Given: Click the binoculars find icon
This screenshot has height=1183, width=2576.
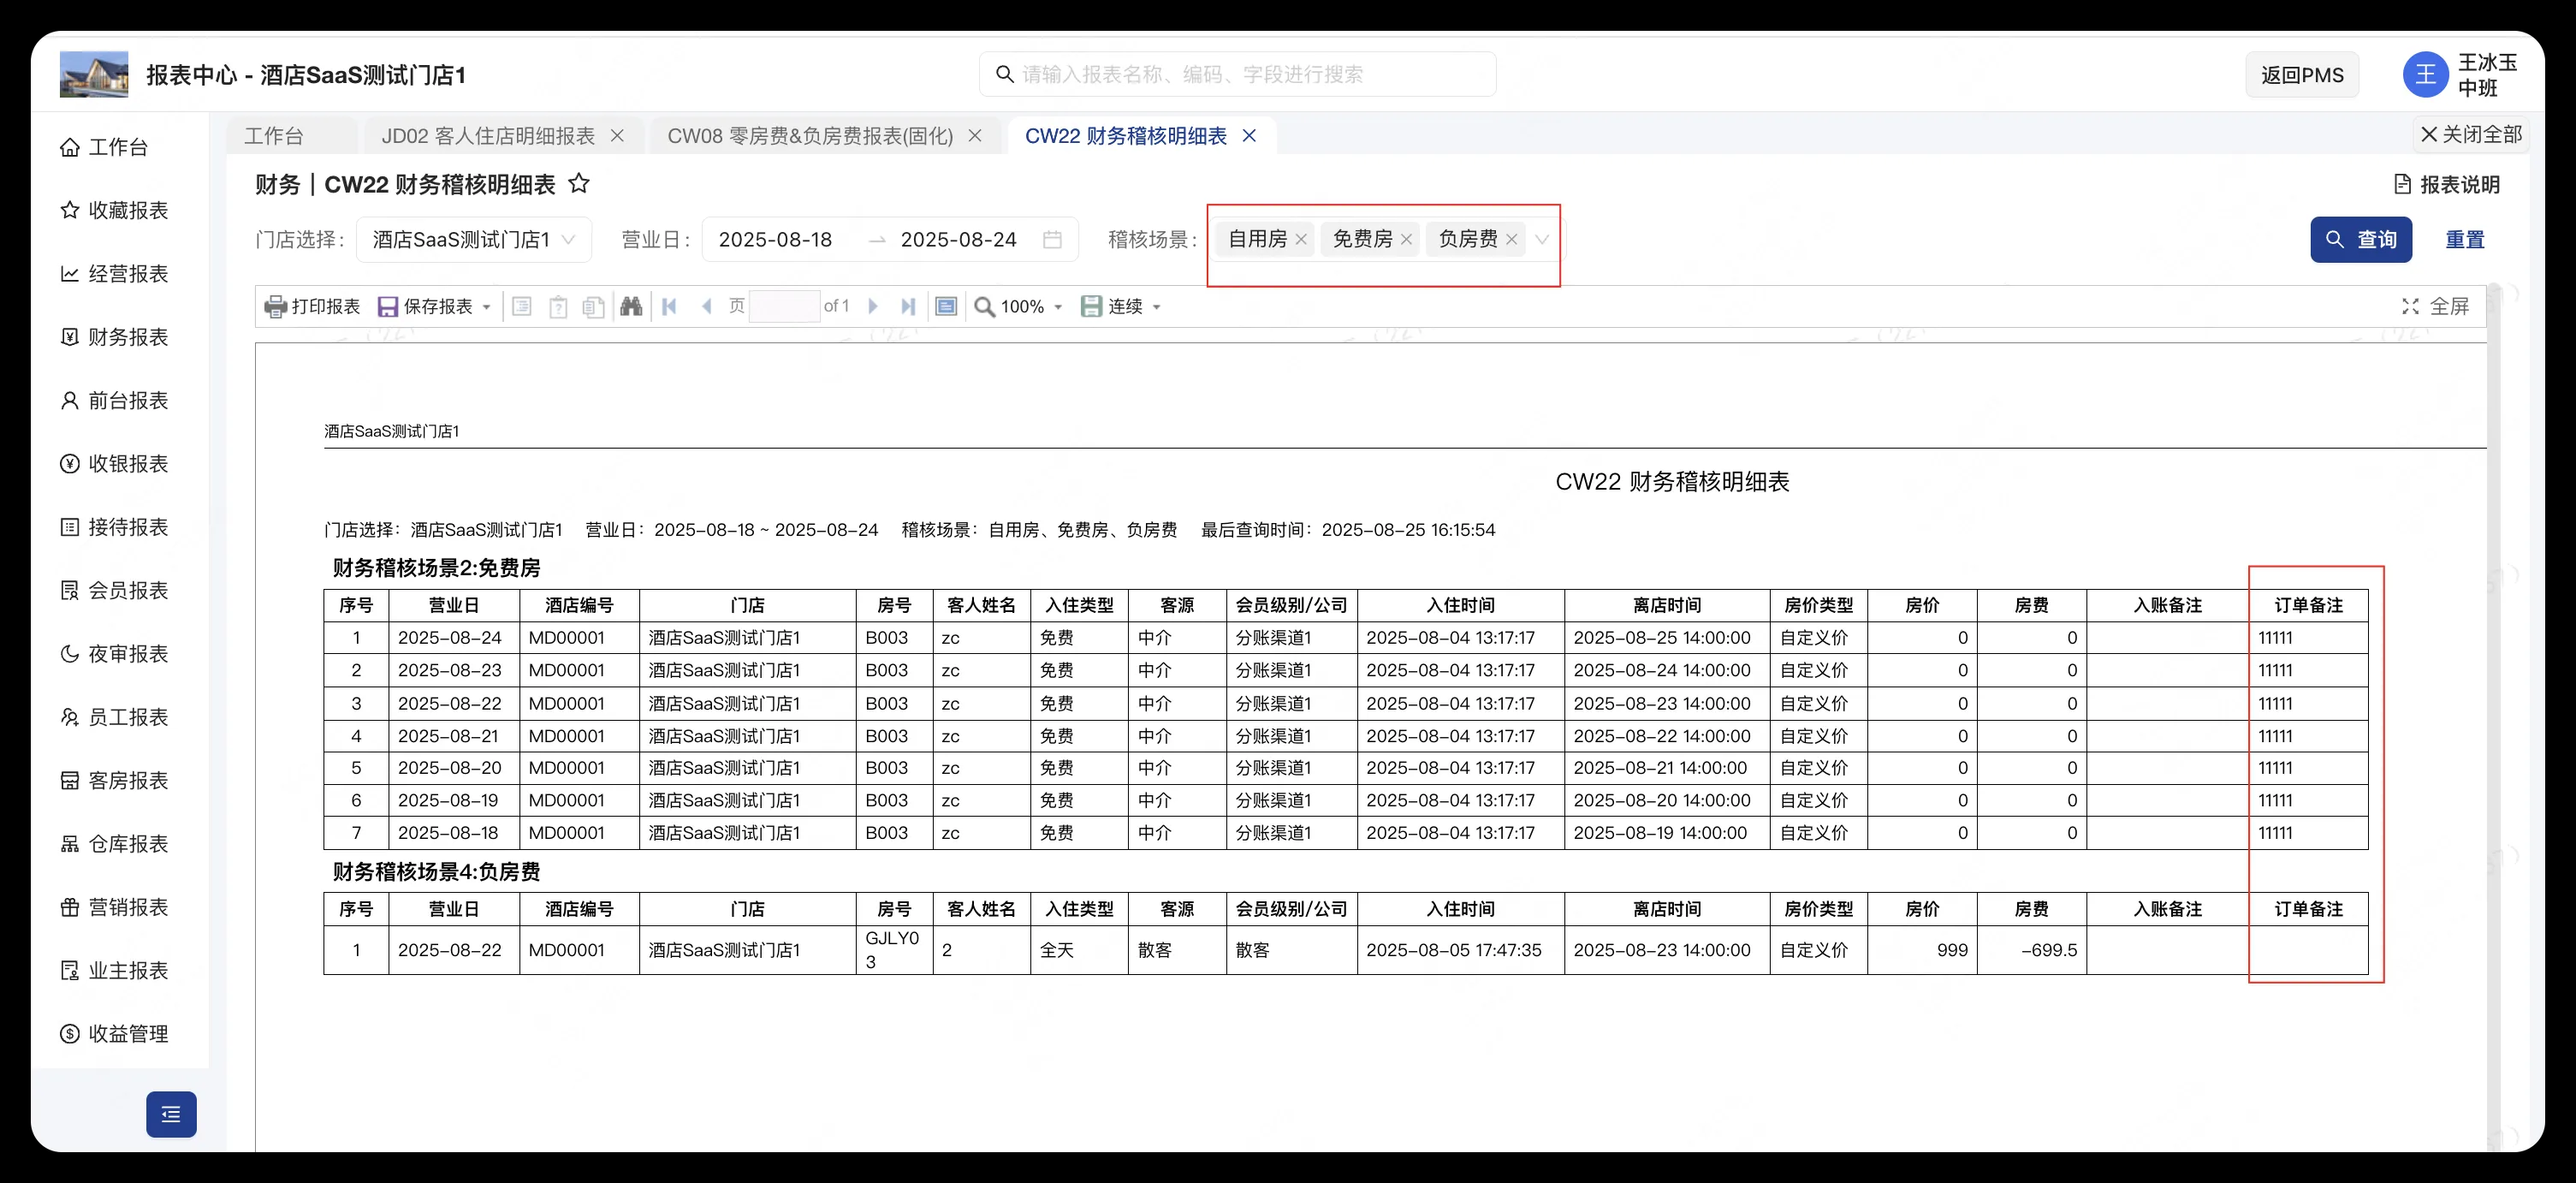Looking at the screenshot, I should 631,306.
